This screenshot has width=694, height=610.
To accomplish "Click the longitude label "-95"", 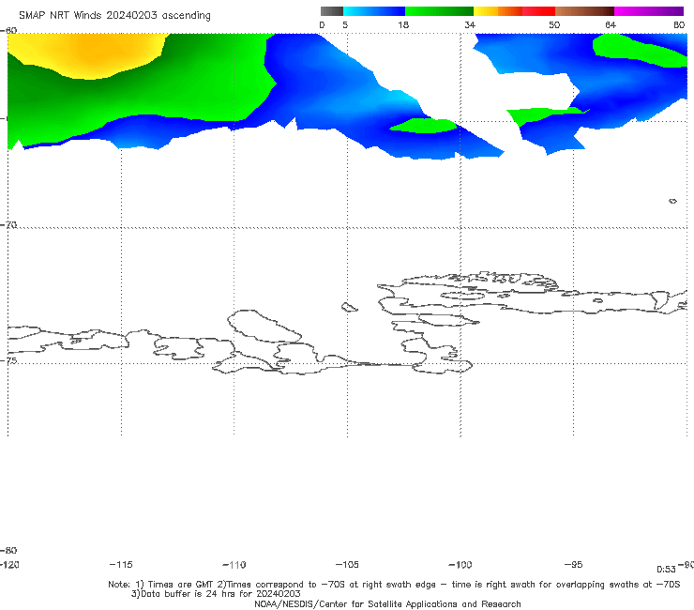I will (x=574, y=564).
